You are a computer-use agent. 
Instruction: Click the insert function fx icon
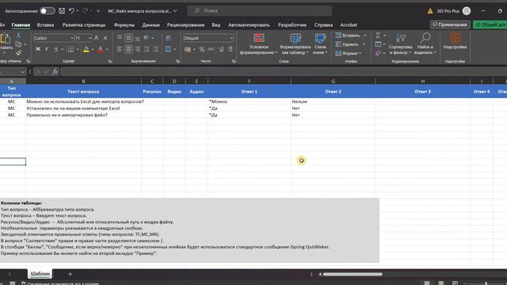55,72
